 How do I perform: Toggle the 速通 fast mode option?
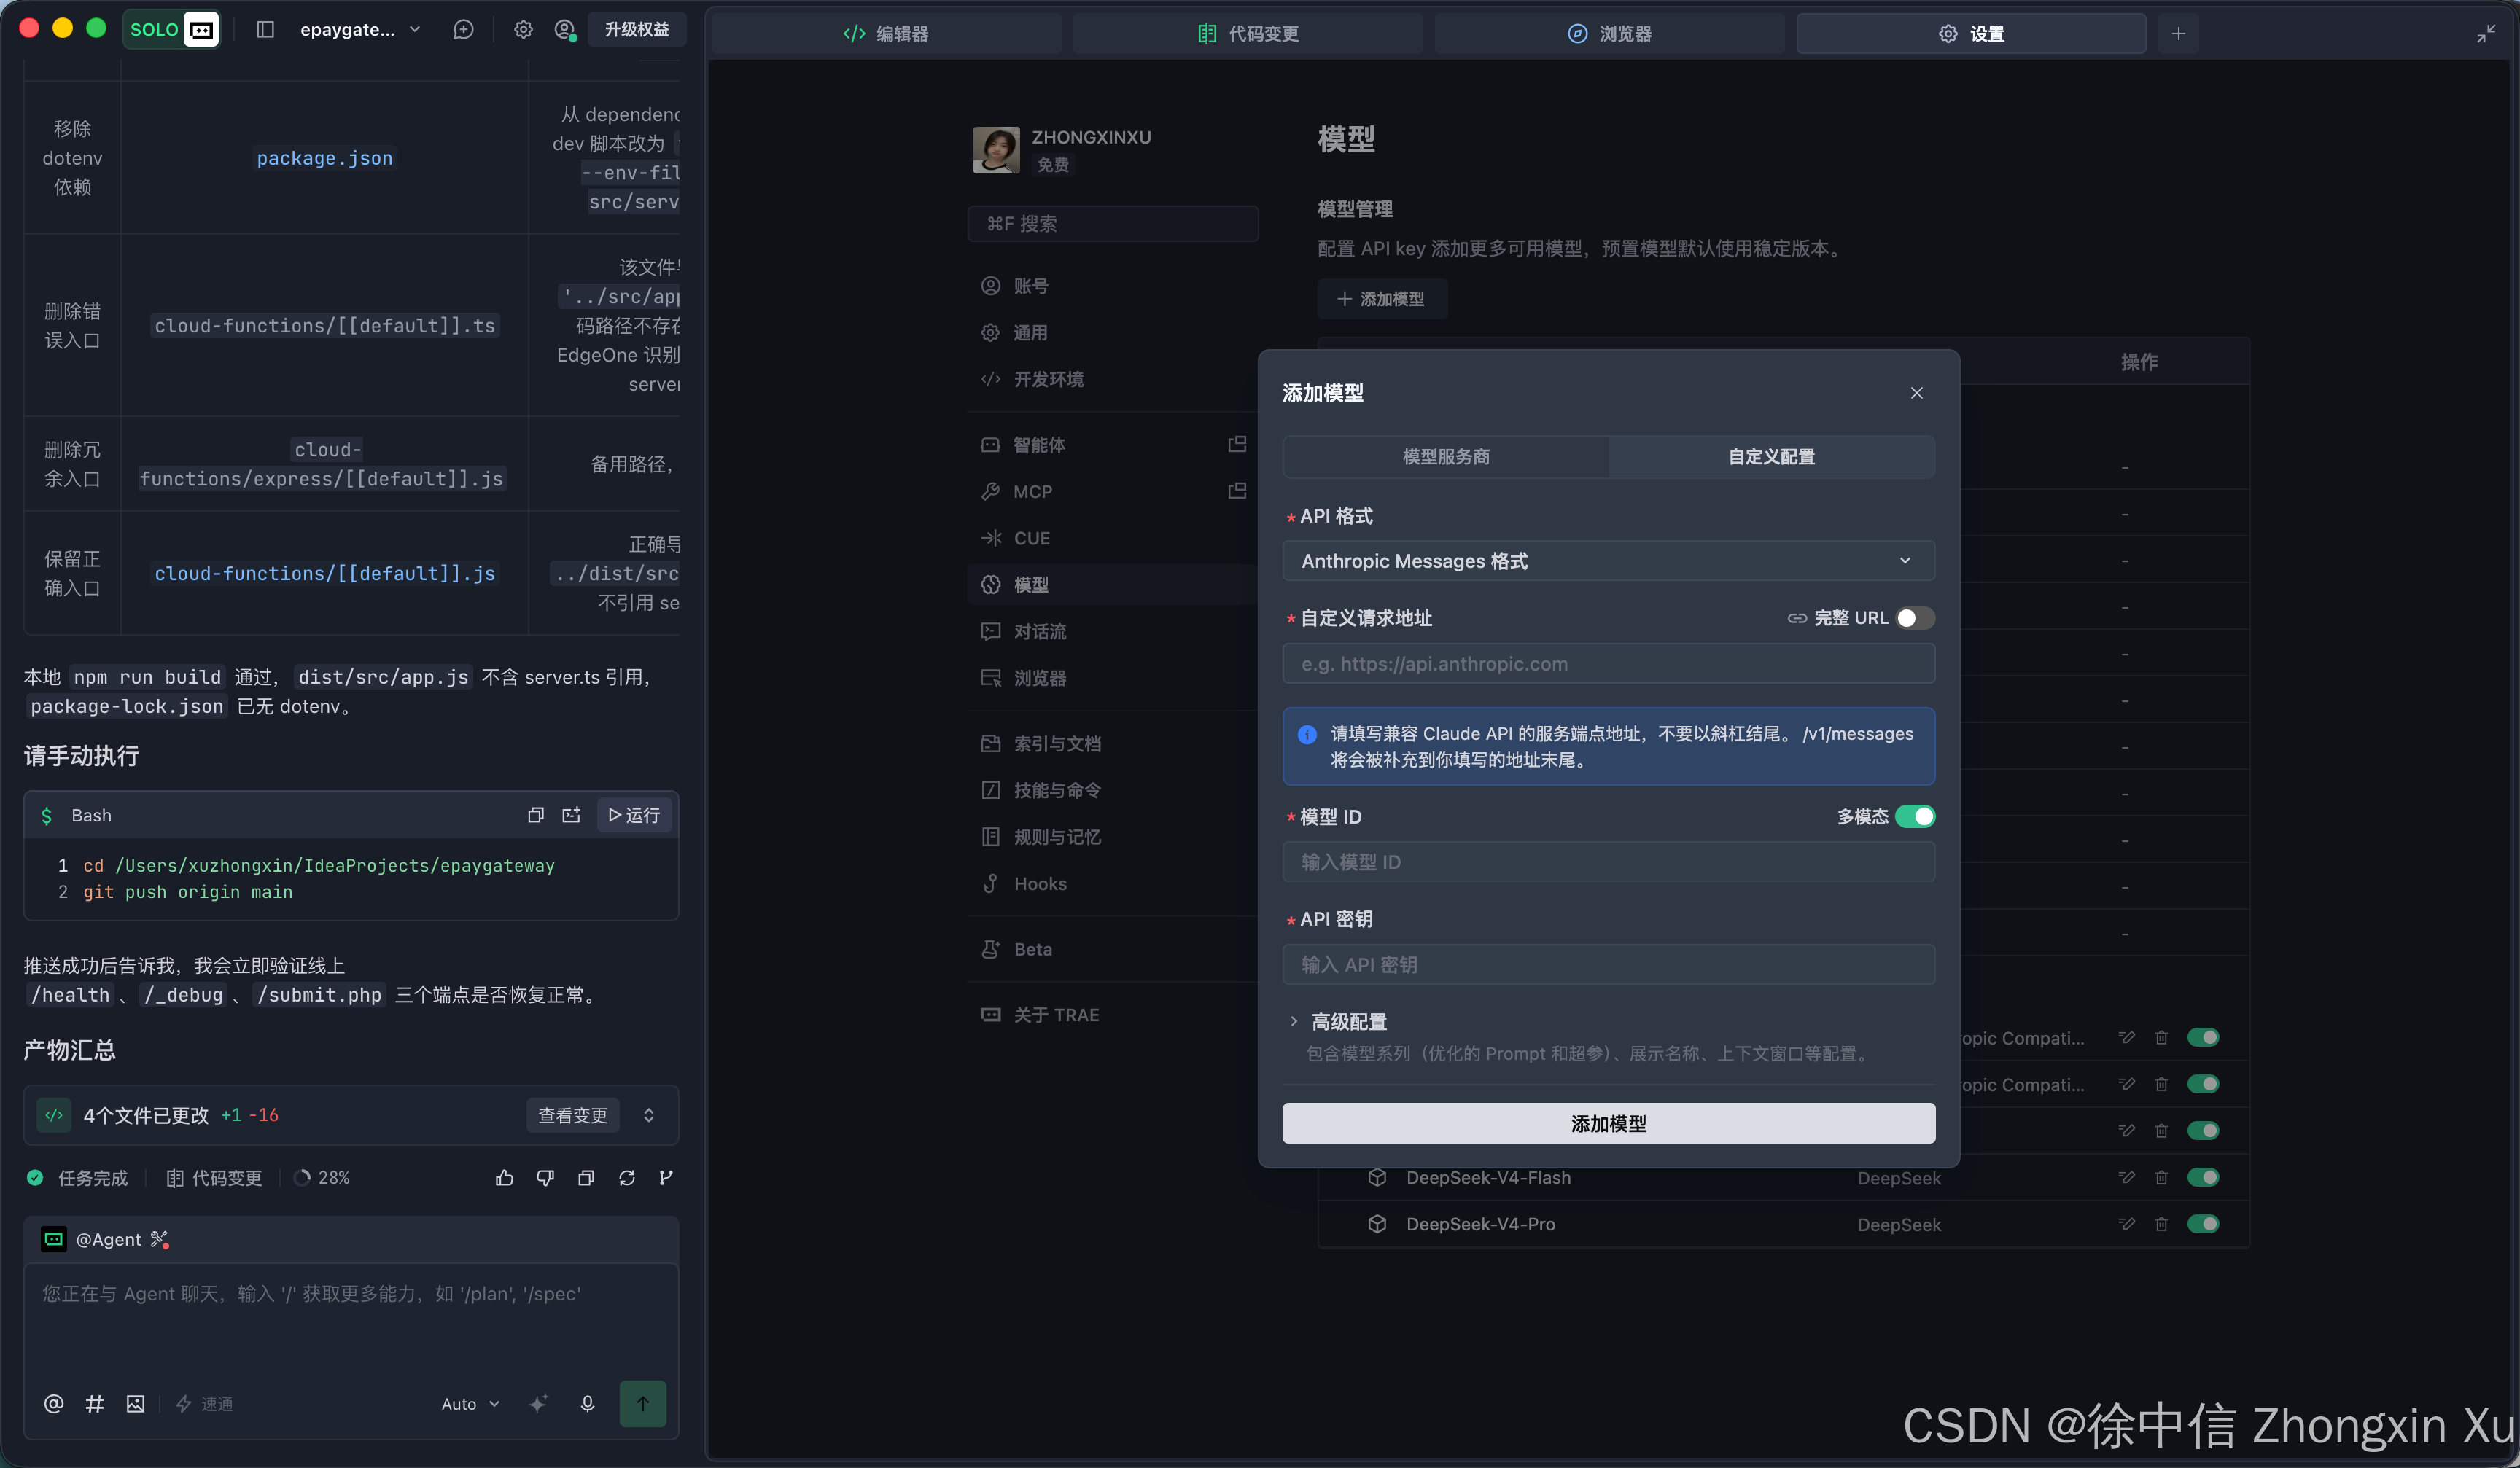(x=205, y=1404)
